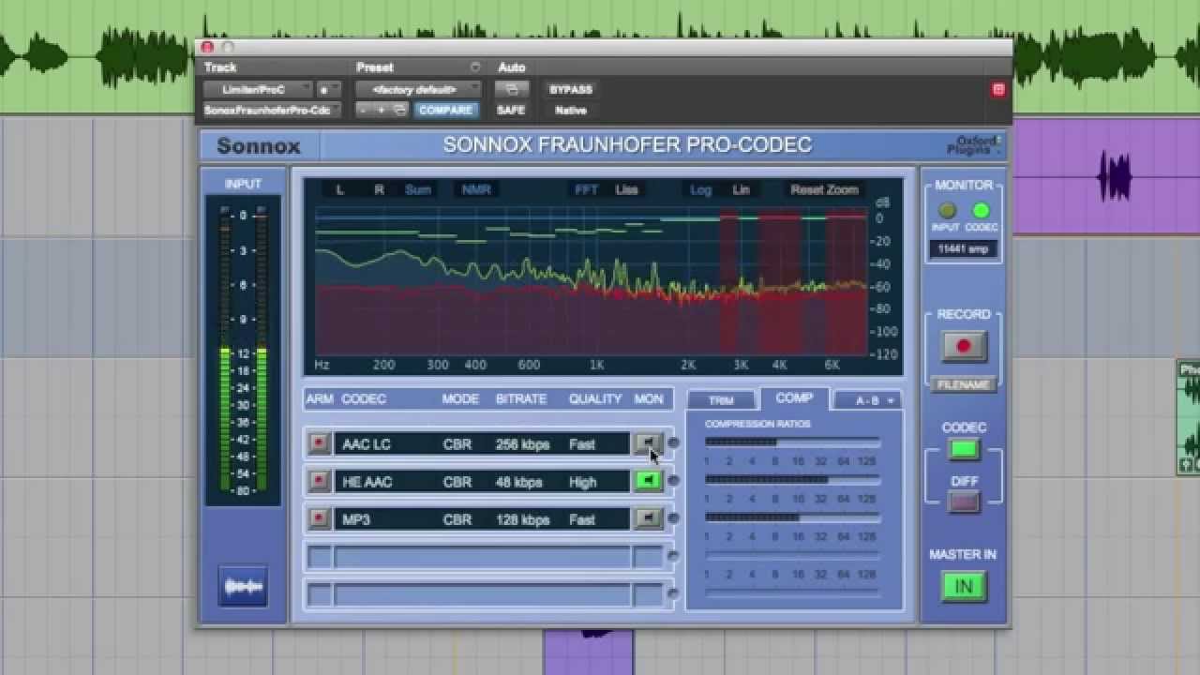Select Lin frequency scale
This screenshot has width=1200, height=675.
pyautogui.click(x=741, y=189)
